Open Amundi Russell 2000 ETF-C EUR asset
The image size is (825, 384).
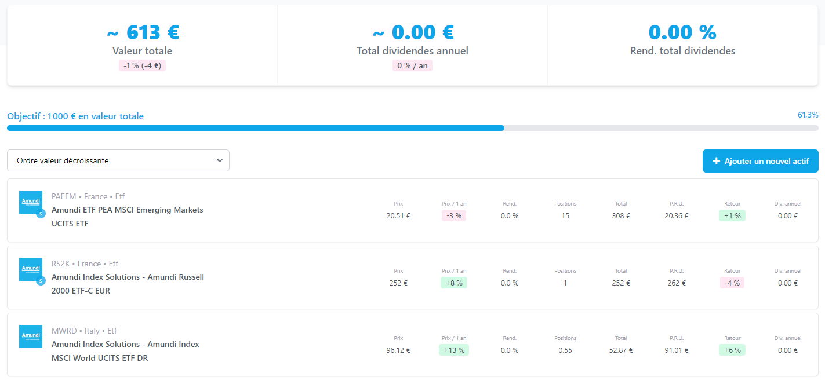(x=128, y=284)
